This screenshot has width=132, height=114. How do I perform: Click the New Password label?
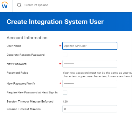tap(17, 64)
